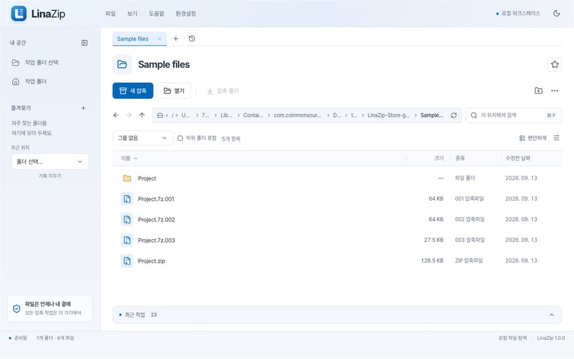Screen dimensions: 574x359
Task: Toggle 하위 폴더 포함 checkbox
Action: tap(180, 138)
